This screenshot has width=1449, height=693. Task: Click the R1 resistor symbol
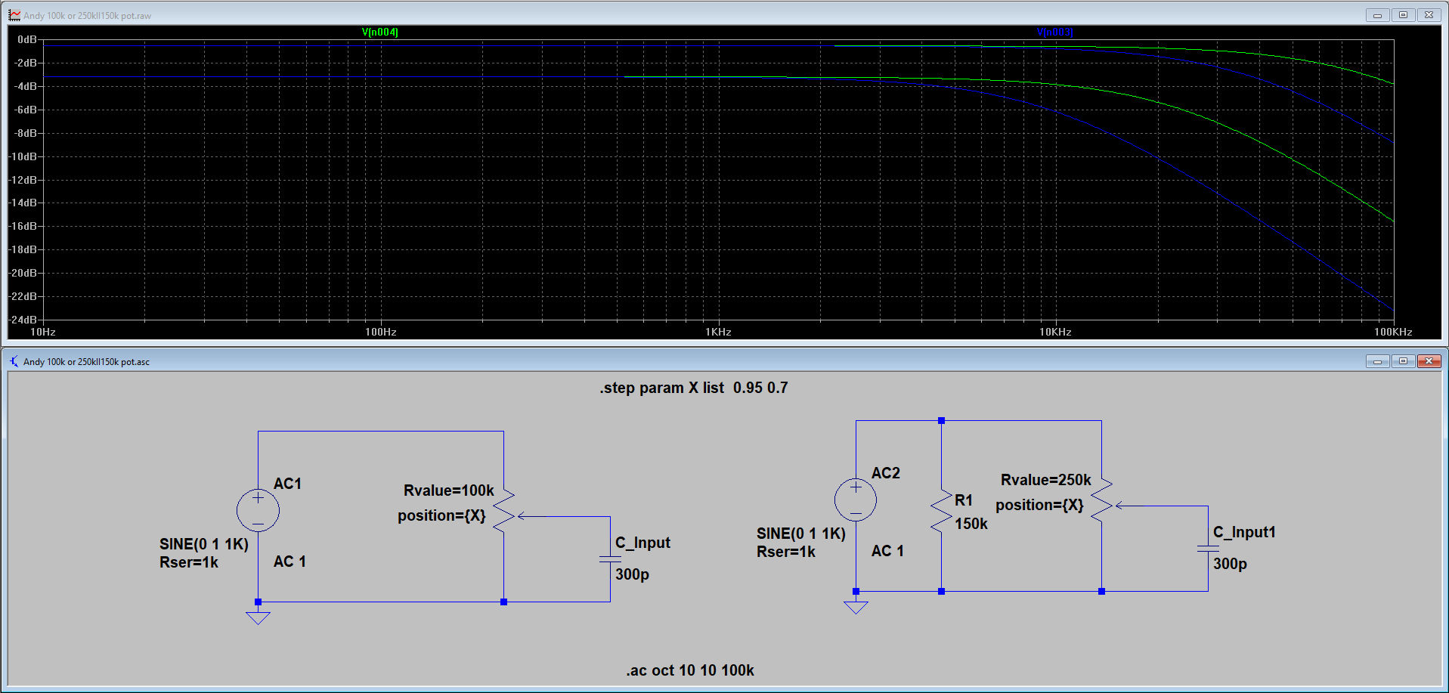pyautogui.click(x=941, y=511)
